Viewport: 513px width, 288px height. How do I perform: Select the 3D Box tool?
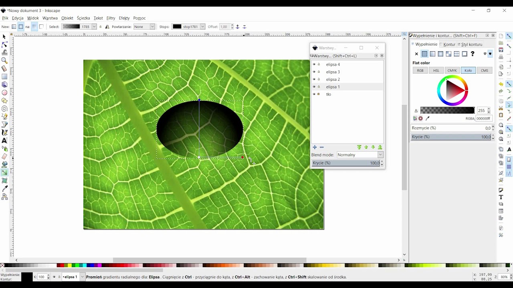pyautogui.click(x=4, y=84)
